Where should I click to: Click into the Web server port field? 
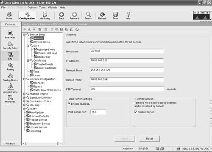[98, 112]
